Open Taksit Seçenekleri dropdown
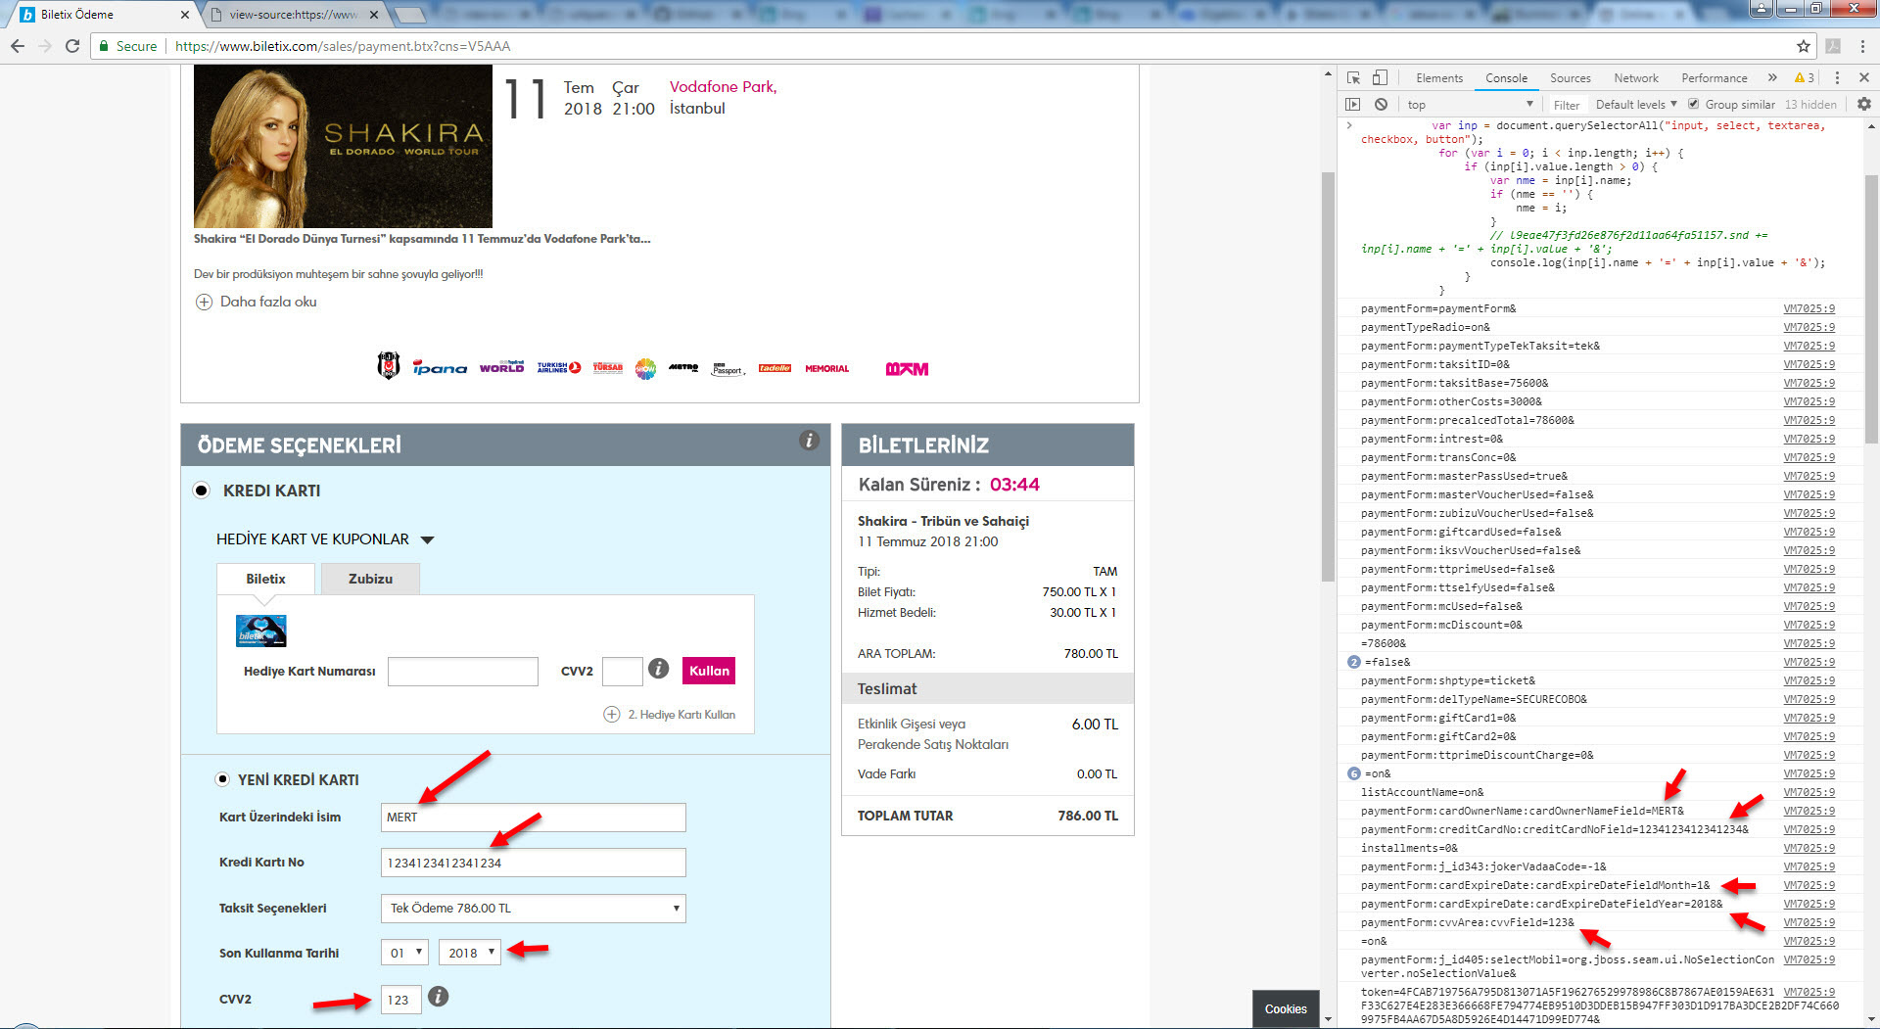Image resolution: width=1880 pixels, height=1029 pixels. pyautogui.click(x=534, y=909)
